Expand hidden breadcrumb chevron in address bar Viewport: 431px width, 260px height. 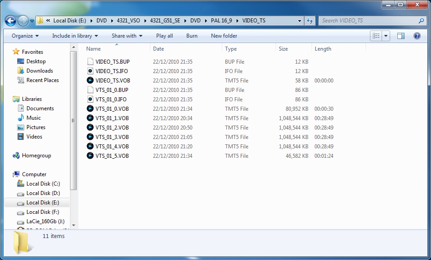point(48,20)
